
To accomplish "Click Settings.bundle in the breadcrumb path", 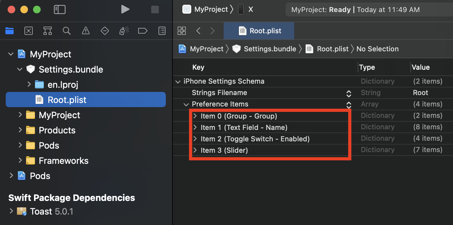I will pyautogui.click(x=270, y=49).
